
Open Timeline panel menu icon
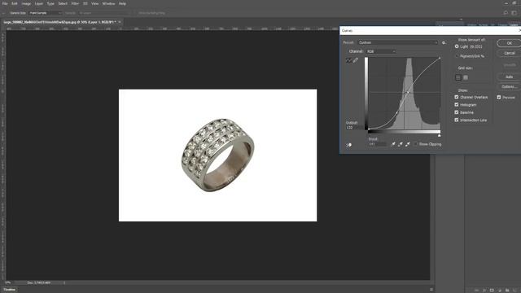(431, 290)
